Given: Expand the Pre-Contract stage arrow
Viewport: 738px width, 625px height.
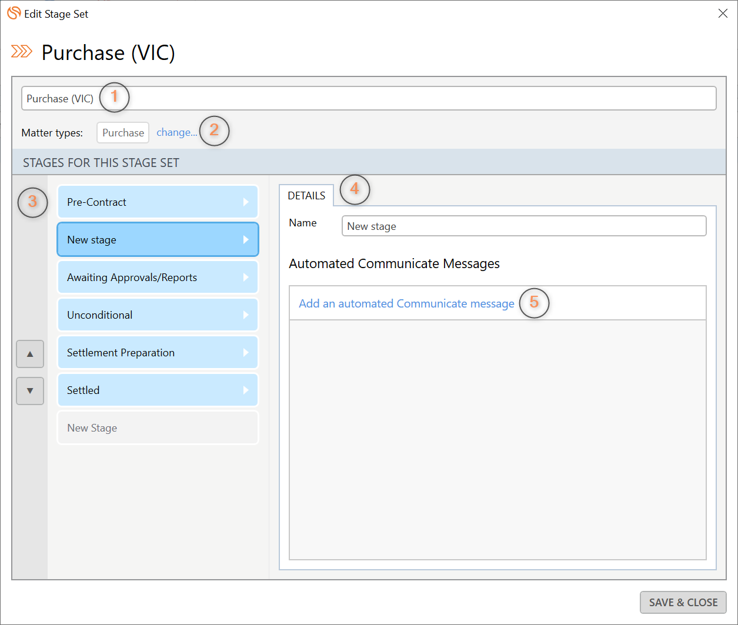Looking at the screenshot, I should (x=246, y=202).
